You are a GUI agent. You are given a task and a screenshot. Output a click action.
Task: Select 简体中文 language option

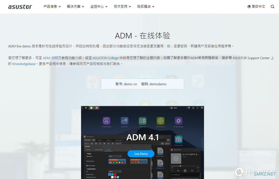(258, 6)
